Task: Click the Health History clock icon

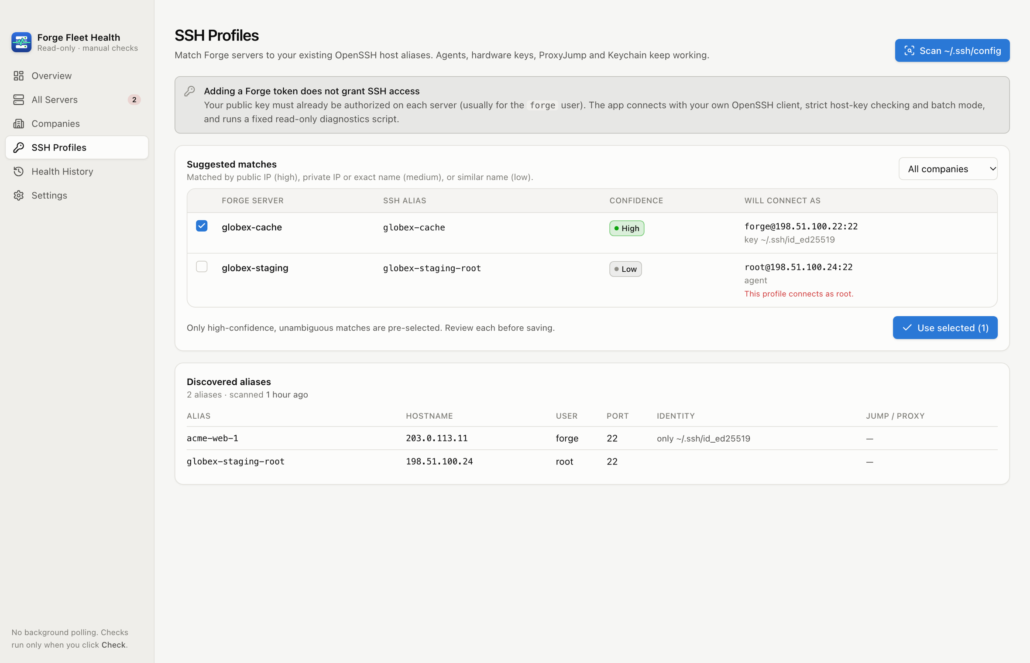Action: 18,171
